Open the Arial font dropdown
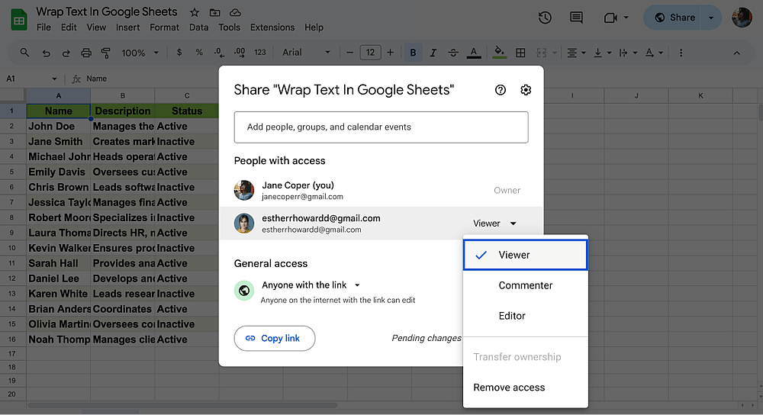Viewport: 763px width, 415px height. [307, 53]
